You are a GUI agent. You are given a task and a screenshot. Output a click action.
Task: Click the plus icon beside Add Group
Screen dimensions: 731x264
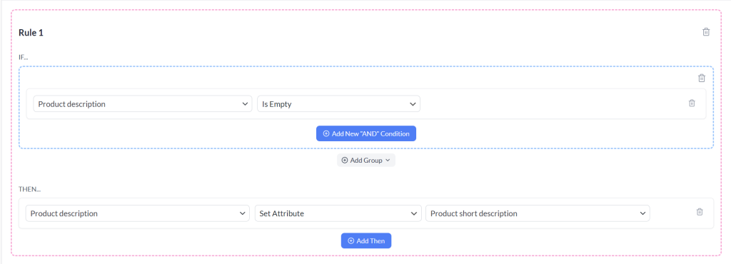[x=345, y=160]
